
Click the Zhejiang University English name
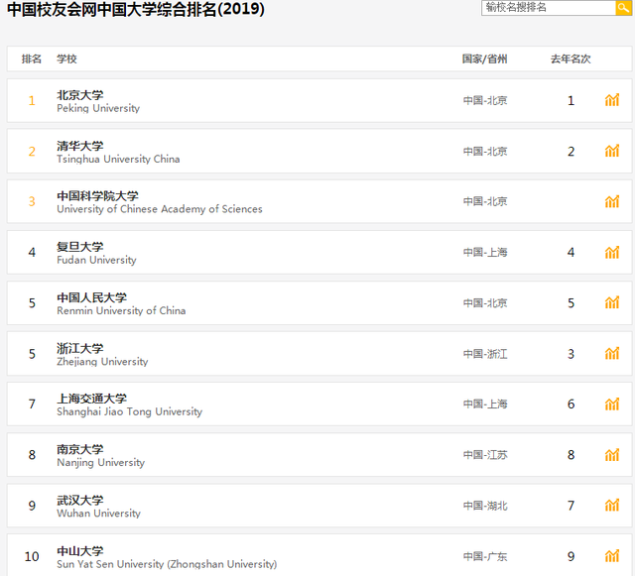coord(102,362)
